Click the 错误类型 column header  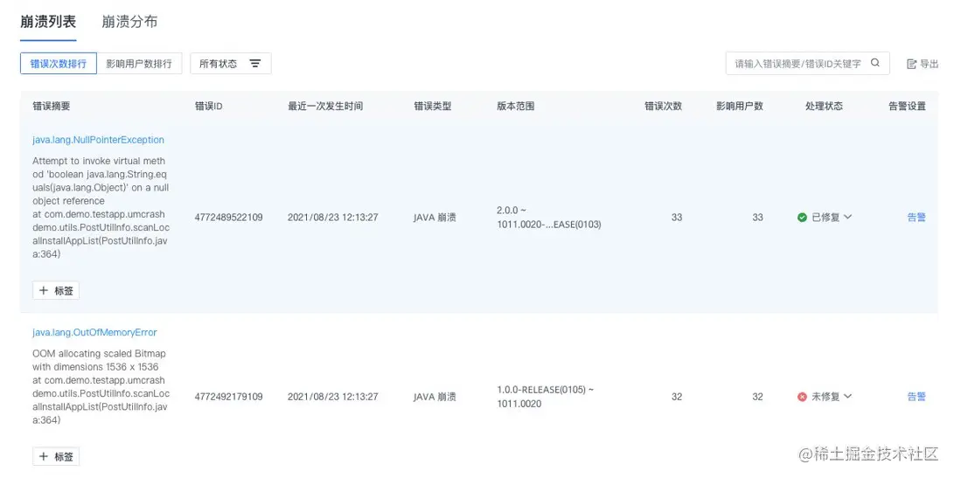click(x=433, y=106)
